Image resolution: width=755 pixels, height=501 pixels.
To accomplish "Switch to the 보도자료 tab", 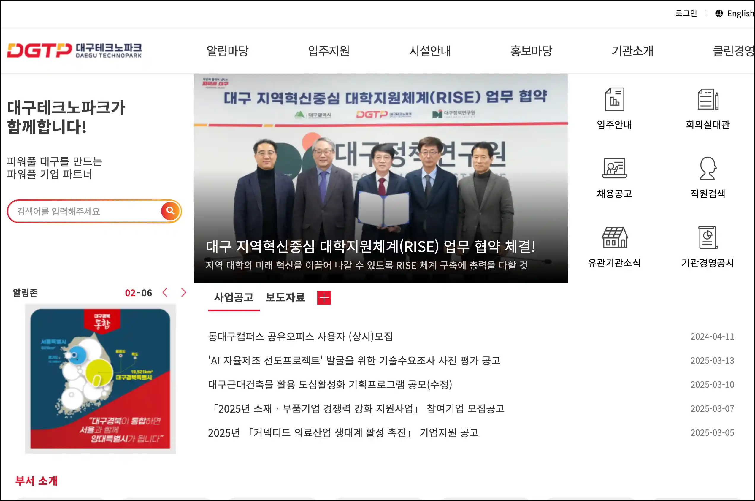I will pyautogui.click(x=285, y=297).
